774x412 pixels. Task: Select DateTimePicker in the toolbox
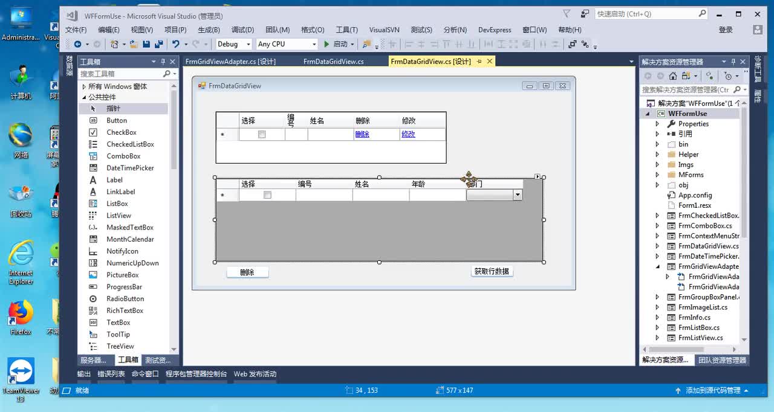click(130, 168)
